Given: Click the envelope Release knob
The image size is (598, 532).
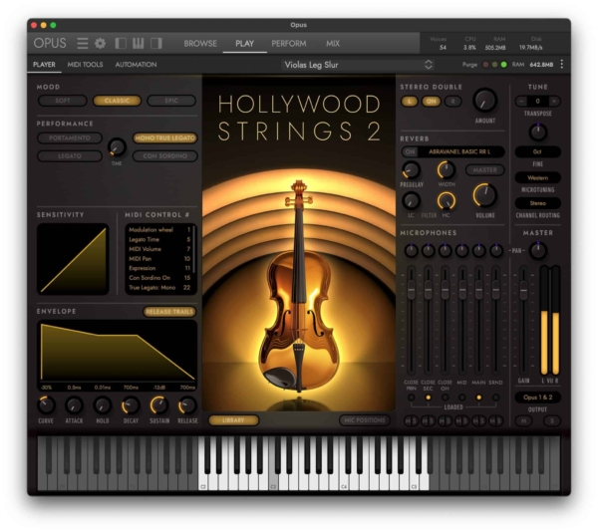Looking at the screenshot, I should 187,405.
